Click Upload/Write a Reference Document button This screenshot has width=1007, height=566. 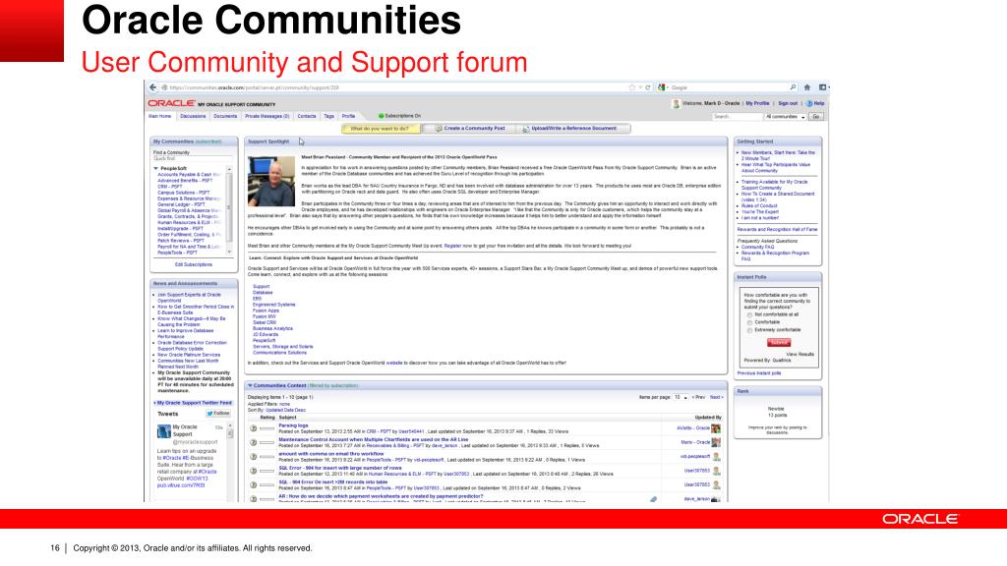(x=573, y=129)
